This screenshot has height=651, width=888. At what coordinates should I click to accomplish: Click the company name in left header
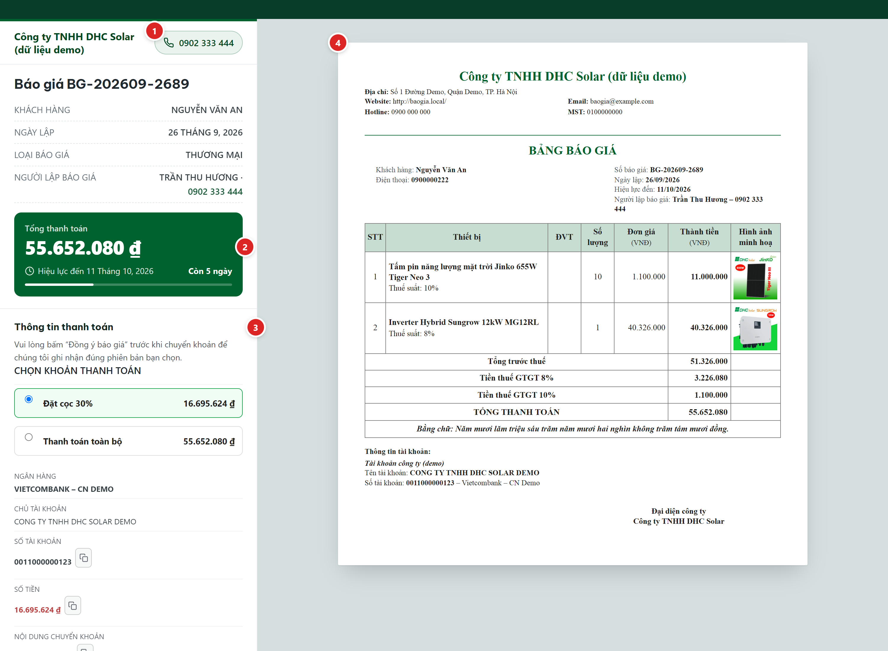click(x=74, y=43)
